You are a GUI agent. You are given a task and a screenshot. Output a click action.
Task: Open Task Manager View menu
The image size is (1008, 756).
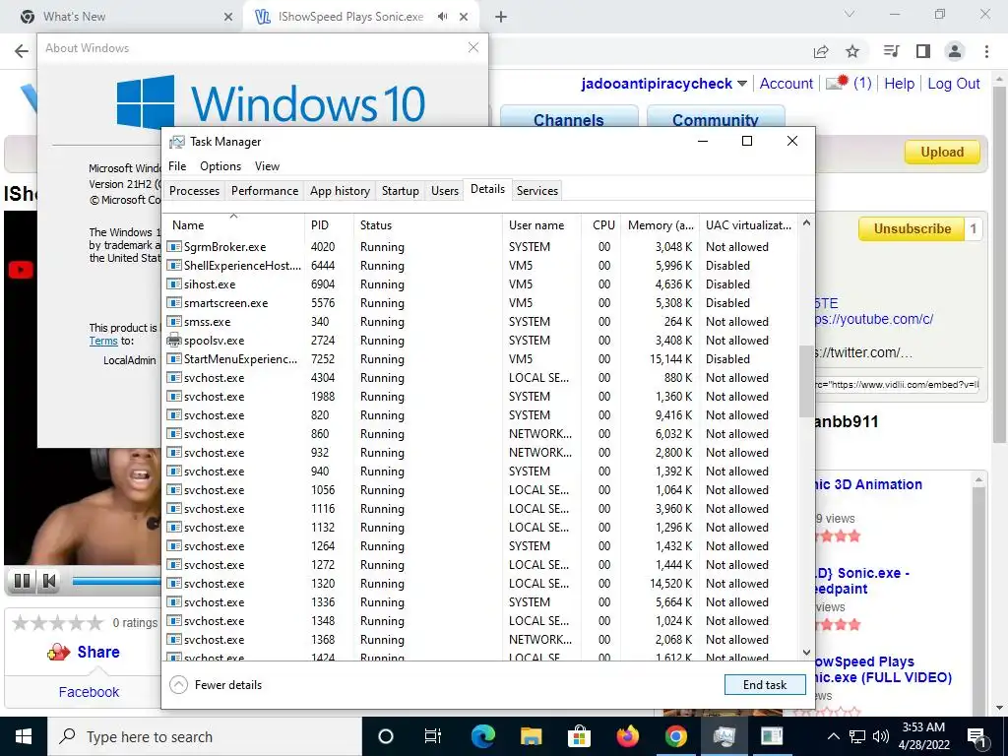267,165
